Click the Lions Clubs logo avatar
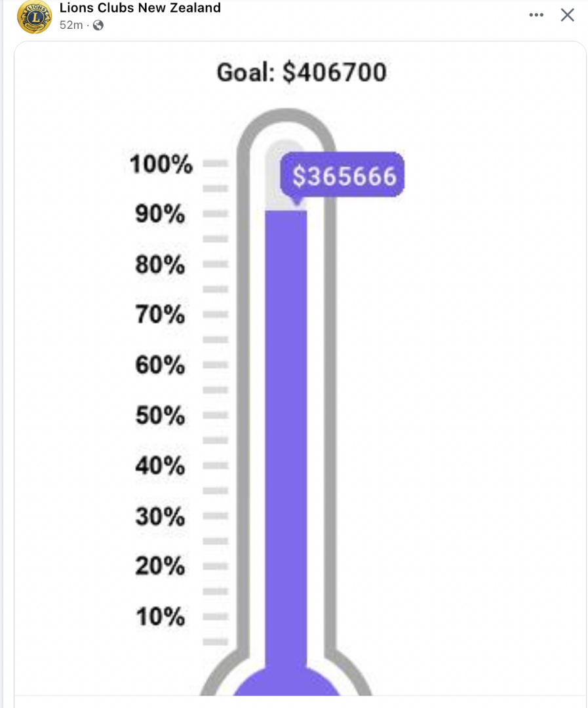This screenshot has width=588, height=708. click(34, 16)
